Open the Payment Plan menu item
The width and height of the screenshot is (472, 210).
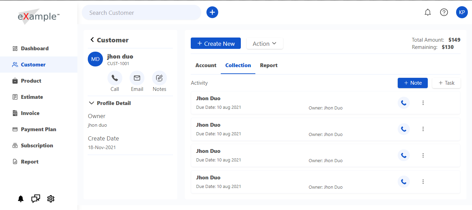(39, 129)
